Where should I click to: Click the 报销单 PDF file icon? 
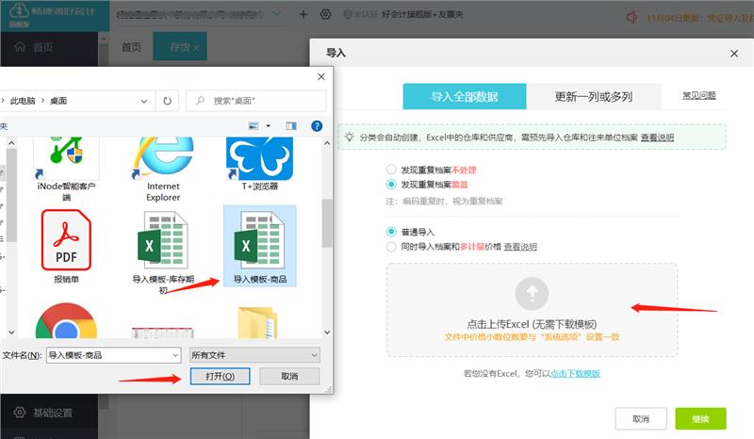(66, 244)
